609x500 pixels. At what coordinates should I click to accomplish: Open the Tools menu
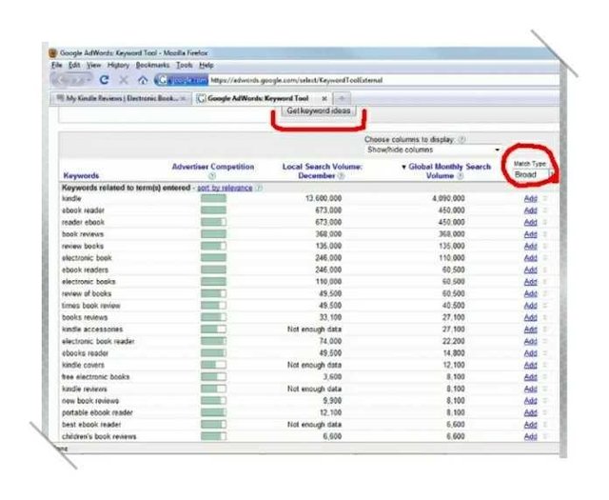[x=185, y=65]
